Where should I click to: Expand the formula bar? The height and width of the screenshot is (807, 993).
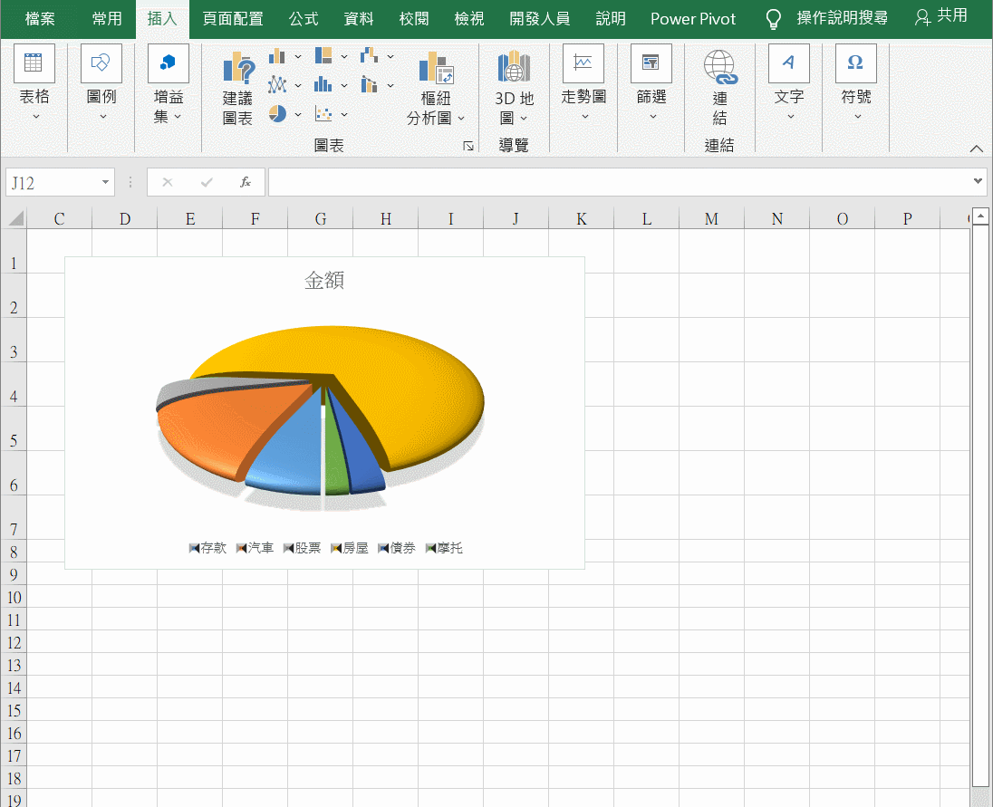(978, 182)
